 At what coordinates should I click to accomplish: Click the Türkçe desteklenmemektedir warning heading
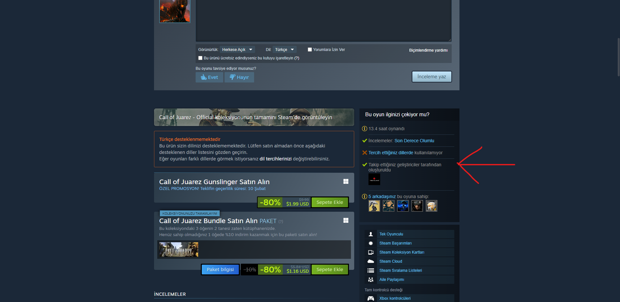click(x=190, y=139)
